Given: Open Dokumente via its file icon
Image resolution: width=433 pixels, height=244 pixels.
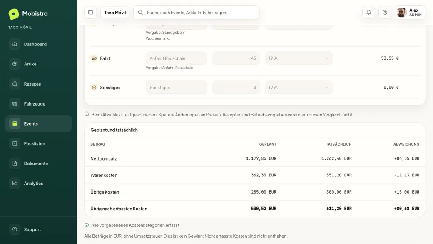Looking at the screenshot, I should tap(15, 164).
